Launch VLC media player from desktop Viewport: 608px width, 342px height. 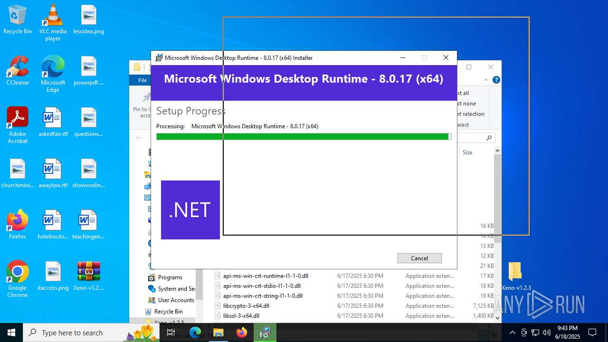point(53,23)
